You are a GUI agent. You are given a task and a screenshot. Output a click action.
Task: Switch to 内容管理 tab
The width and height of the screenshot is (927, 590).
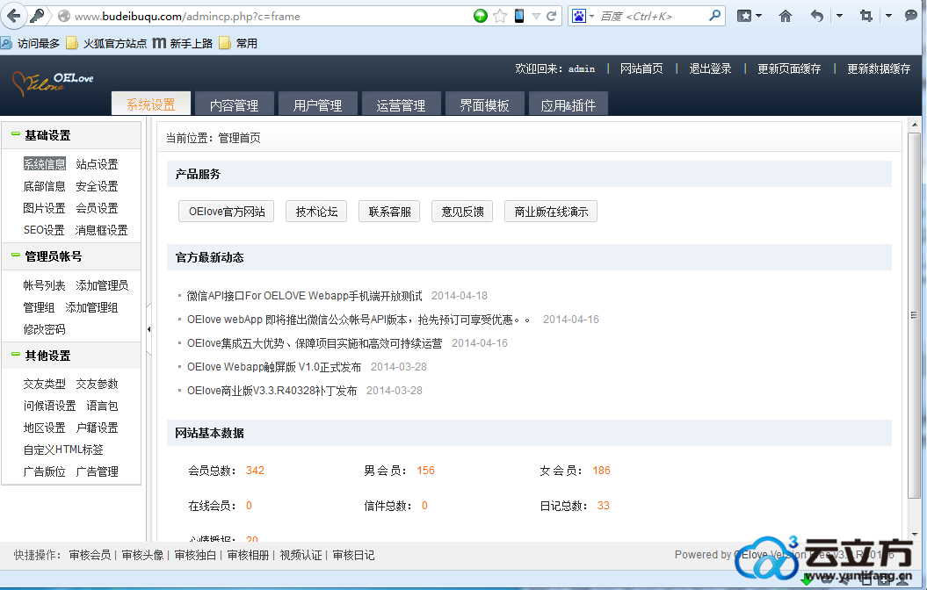click(234, 104)
